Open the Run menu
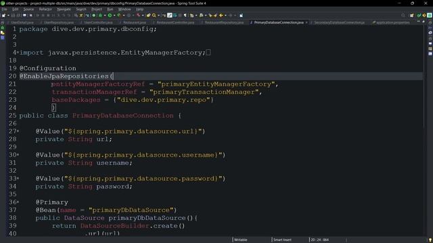The image size is (433, 243). [110, 9]
